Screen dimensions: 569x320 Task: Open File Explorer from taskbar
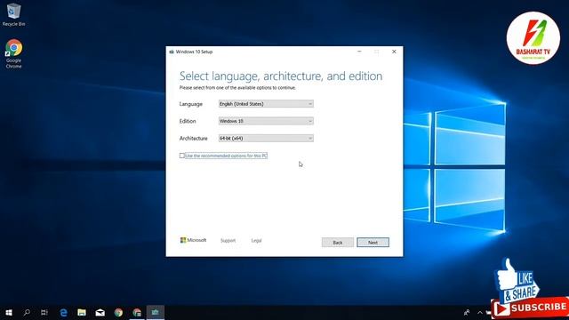pos(82,312)
